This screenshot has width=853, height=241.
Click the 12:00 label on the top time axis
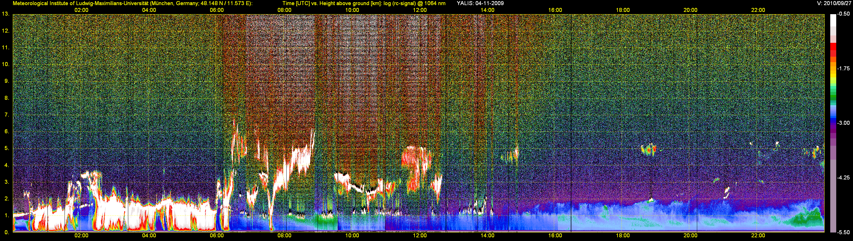(420, 10)
